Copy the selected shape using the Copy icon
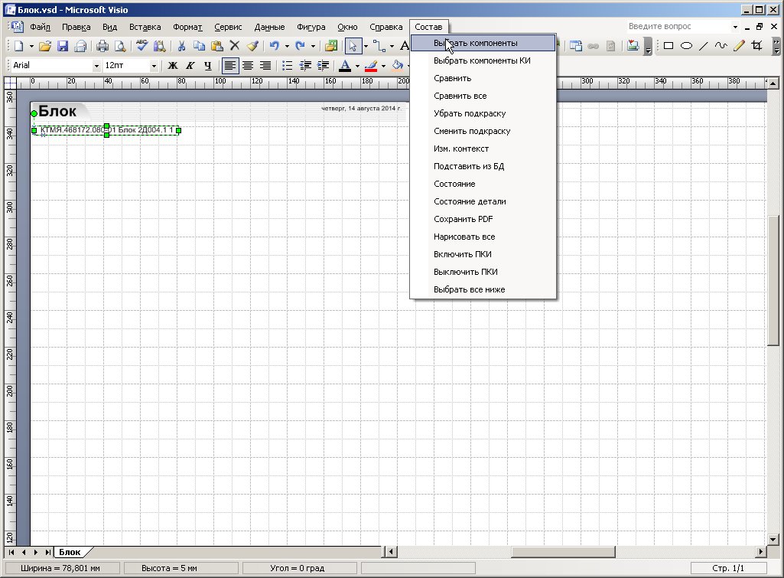The height and width of the screenshot is (578, 784). click(x=199, y=46)
